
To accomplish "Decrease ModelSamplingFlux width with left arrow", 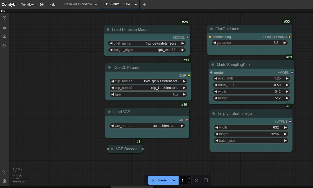I will (216, 91).
